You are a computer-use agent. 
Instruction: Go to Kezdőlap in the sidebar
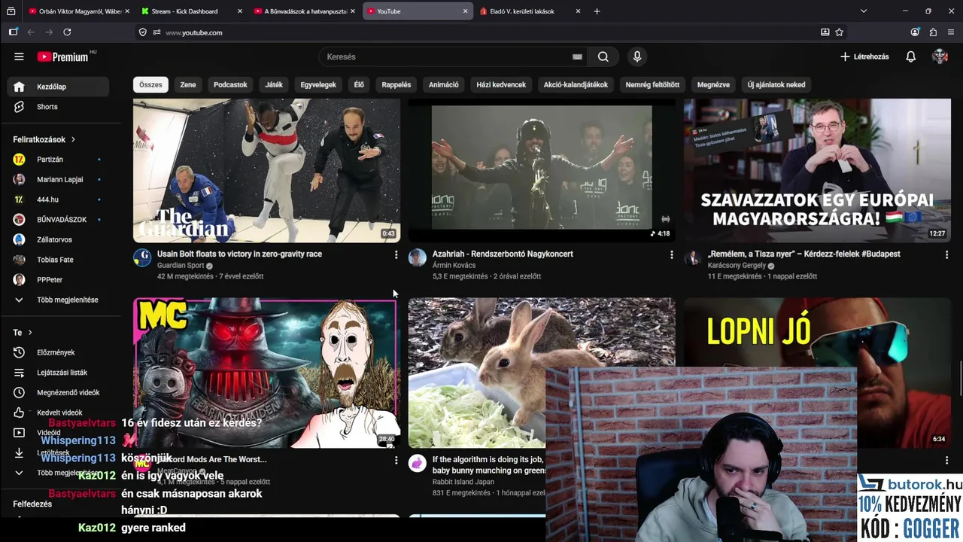pos(58,87)
